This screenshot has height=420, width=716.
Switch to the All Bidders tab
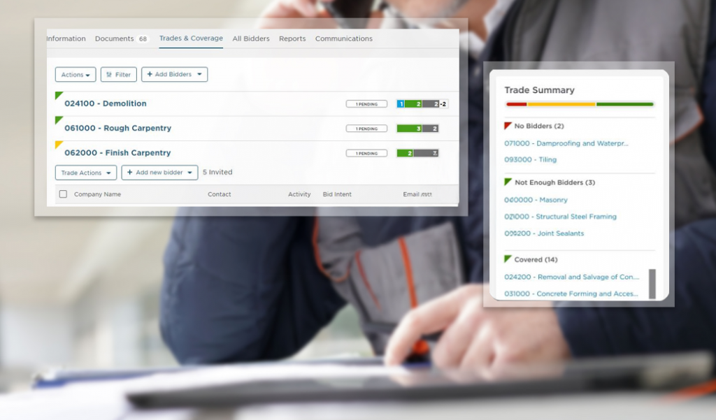coord(250,38)
